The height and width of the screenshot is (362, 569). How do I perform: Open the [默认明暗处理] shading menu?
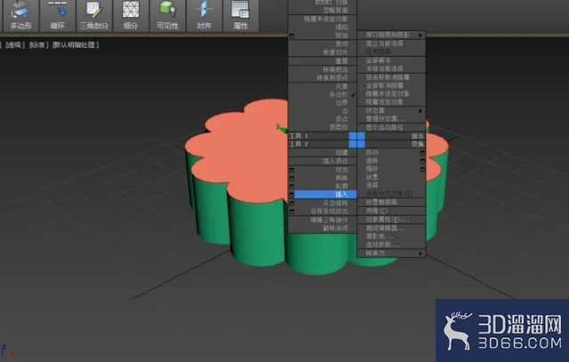(x=76, y=45)
